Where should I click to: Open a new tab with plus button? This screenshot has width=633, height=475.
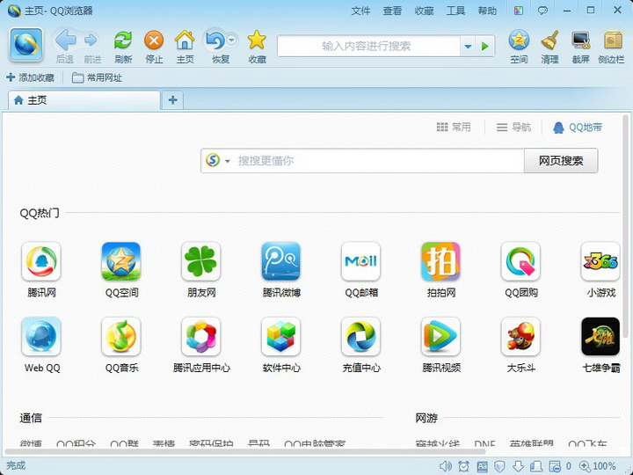tap(172, 100)
